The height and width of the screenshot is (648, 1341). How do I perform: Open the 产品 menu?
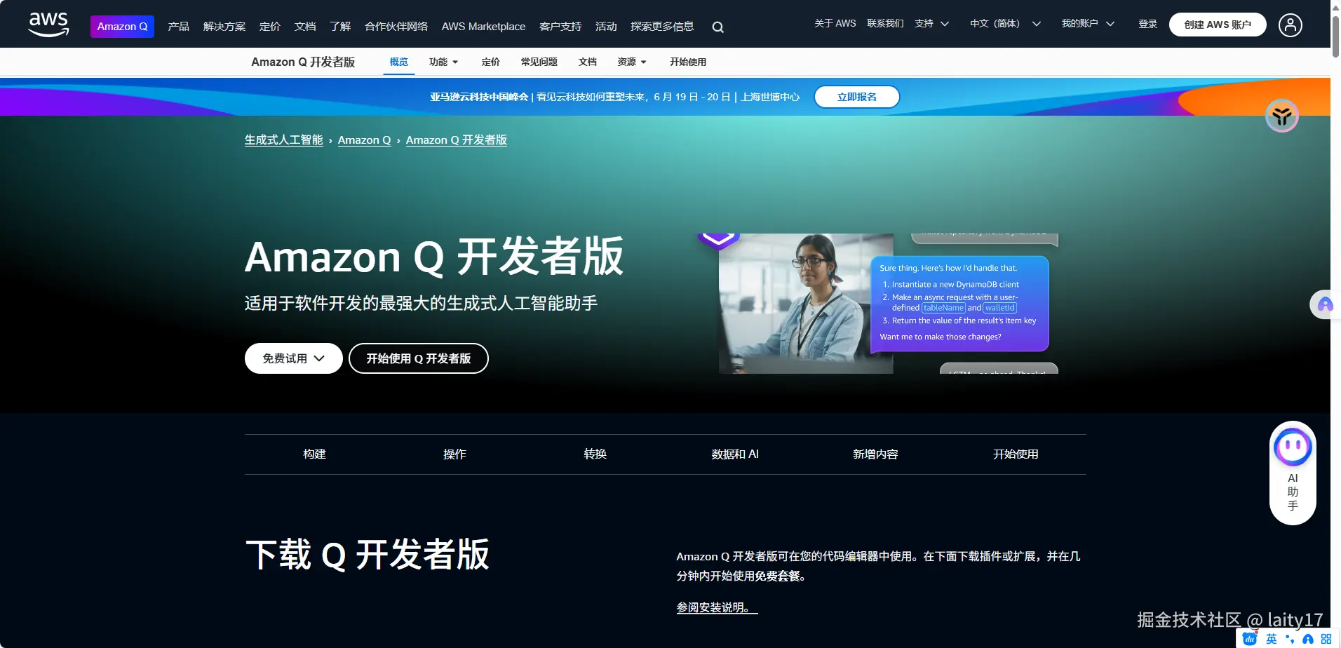coord(178,27)
